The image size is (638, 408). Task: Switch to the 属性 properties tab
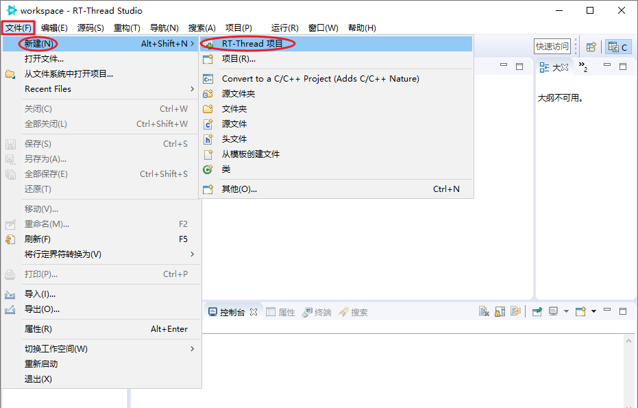coord(281,312)
